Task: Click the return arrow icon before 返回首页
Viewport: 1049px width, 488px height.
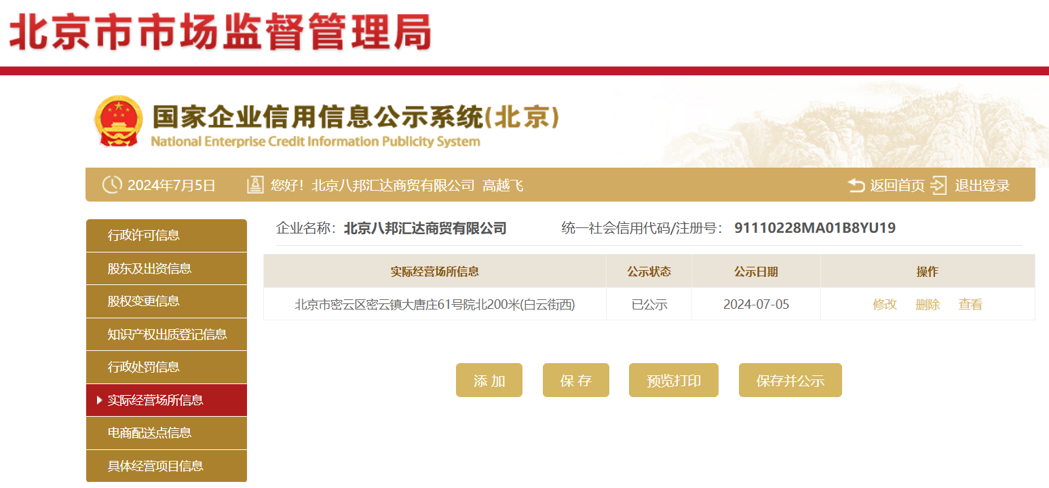Action: (x=856, y=185)
